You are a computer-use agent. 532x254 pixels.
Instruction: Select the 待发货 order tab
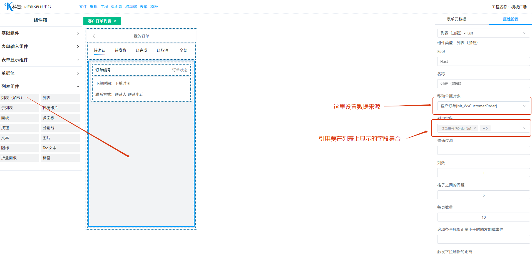120,50
